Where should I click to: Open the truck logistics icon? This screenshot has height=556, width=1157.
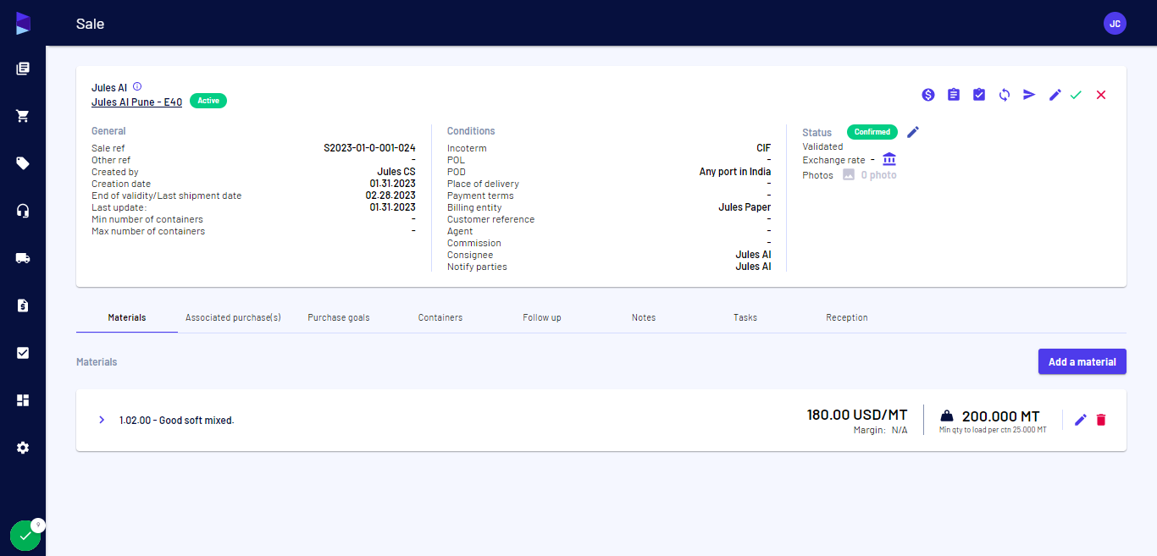tap(23, 258)
